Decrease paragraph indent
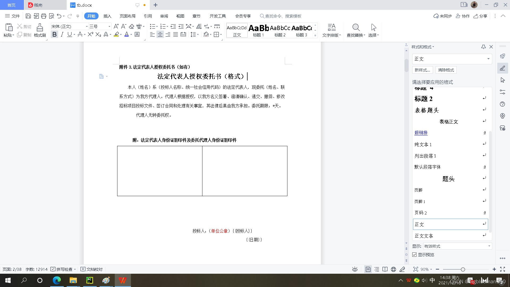The width and height of the screenshot is (510, 287). (x=173, y=26)
